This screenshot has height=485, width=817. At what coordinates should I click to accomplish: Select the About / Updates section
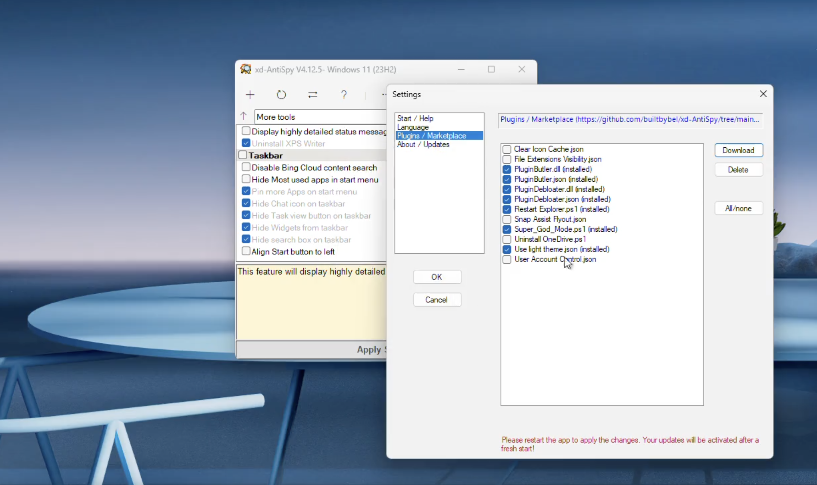click(x=423, y=145)
